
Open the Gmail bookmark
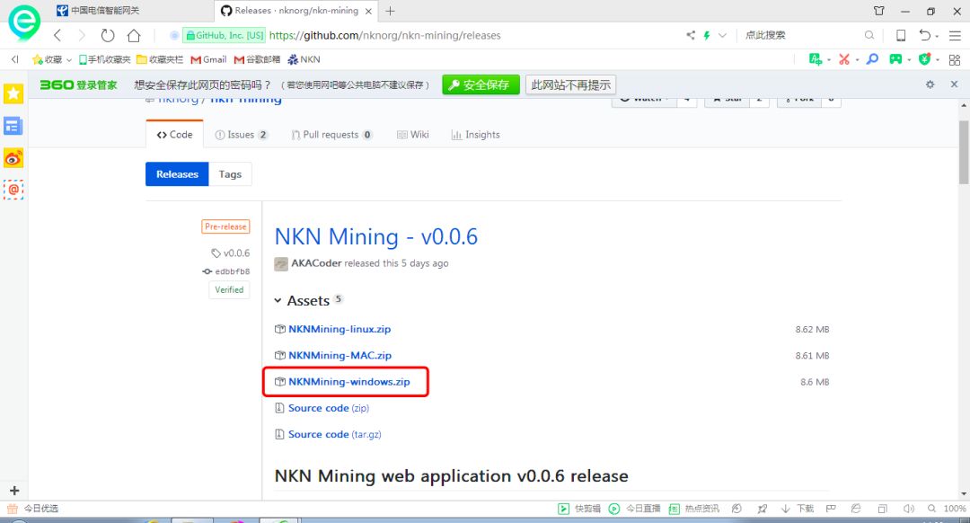pyautogui.click(x=208, y=59)
